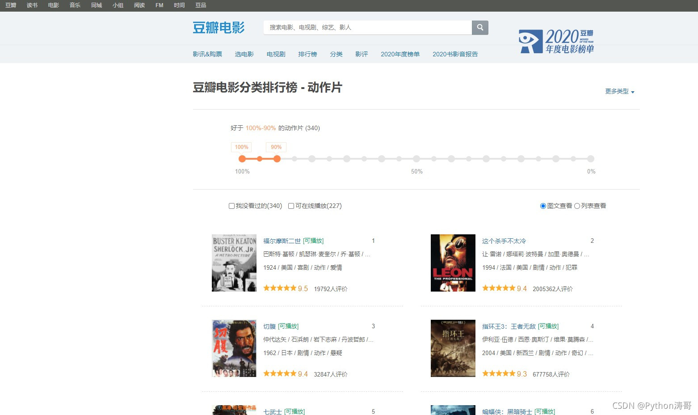Open 影评 in the navigation bar
698x415 pixels.
(x=362, y=54)
